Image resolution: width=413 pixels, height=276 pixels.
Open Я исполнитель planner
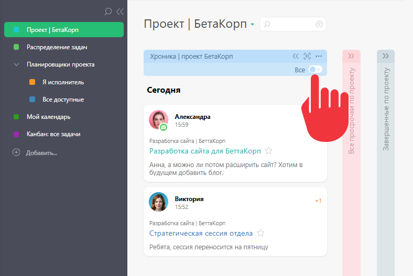63,82
